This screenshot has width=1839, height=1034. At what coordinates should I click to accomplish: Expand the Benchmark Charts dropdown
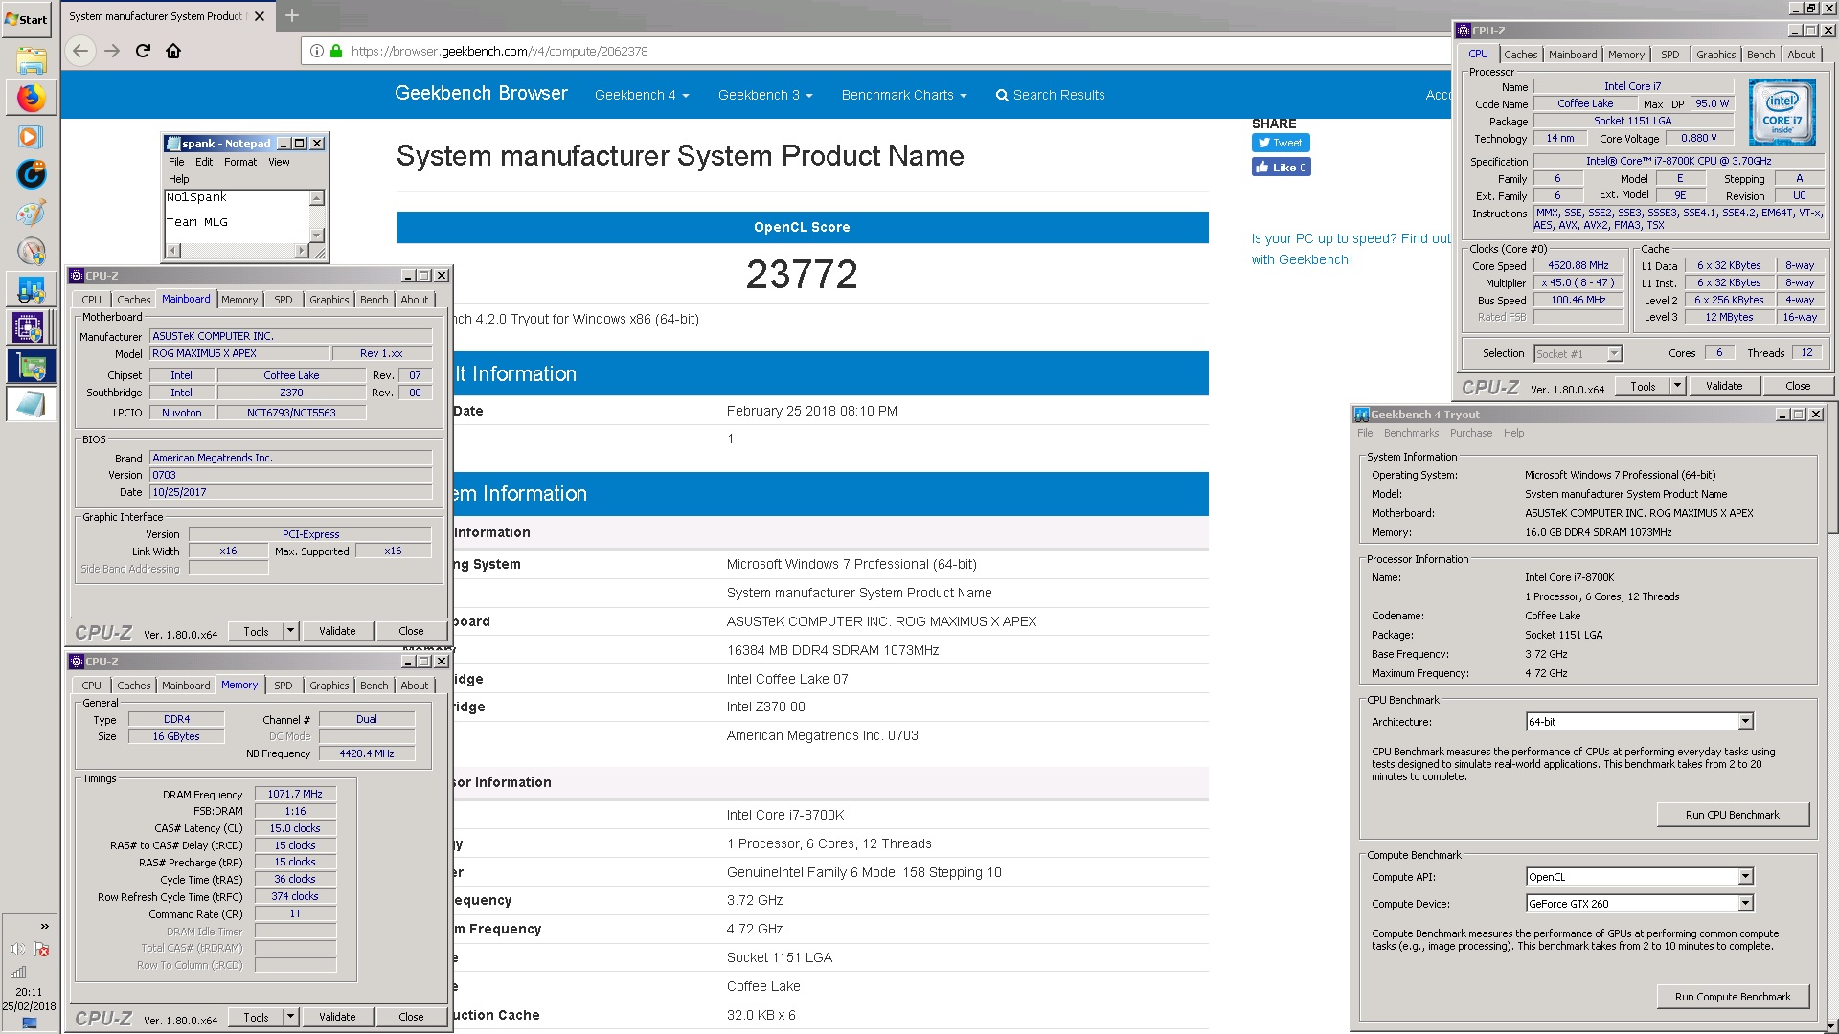coord(904,95)
